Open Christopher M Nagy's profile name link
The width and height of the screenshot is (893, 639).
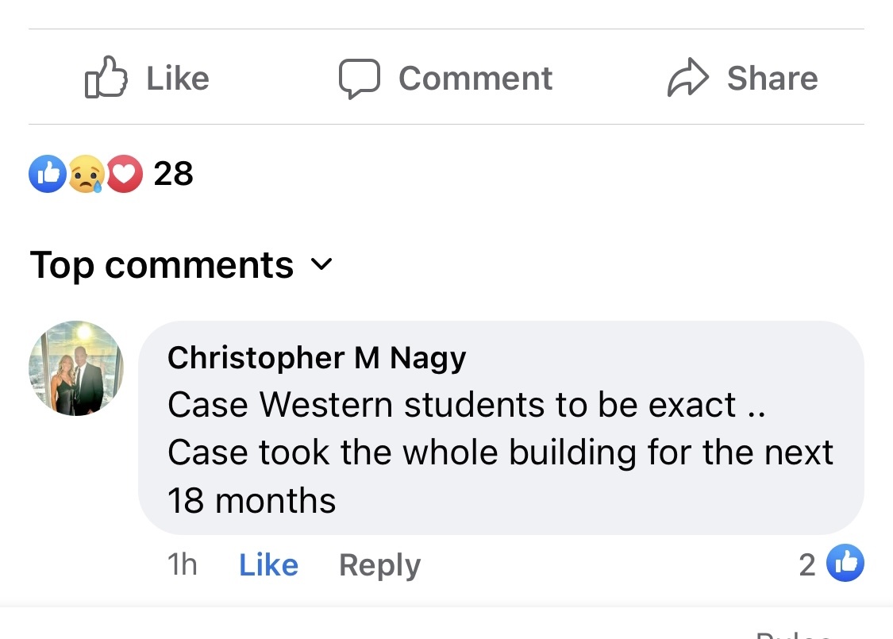317,358
